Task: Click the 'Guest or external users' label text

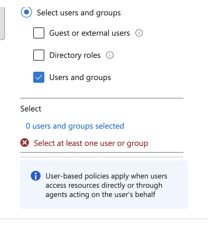Action: pyautogui.click(x=90, y=33)
